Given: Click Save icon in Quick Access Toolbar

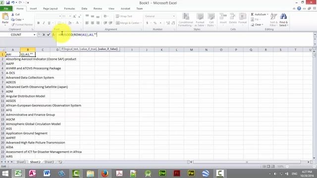Looking at the screenshot, I should (8, 2).
